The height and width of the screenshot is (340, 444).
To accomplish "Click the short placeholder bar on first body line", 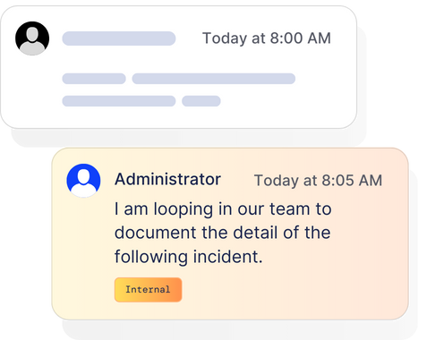I will coord(94,79).
